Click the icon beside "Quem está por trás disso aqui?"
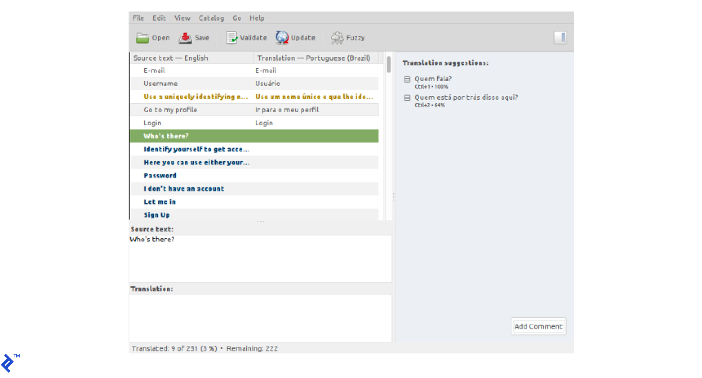Viewport: 702px width, 378px height. 407,98
